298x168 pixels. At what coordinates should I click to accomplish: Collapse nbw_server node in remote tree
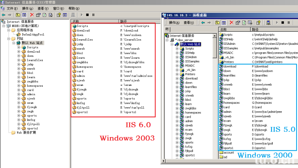pos(167,40)
